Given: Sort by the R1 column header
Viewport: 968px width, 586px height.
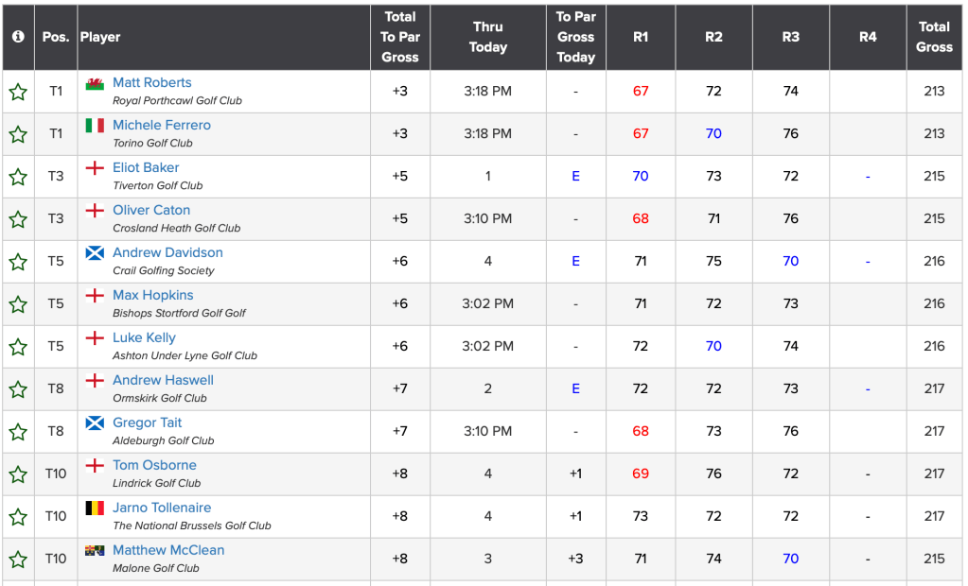Looking at the screenshot, I should tap(641, 37).
